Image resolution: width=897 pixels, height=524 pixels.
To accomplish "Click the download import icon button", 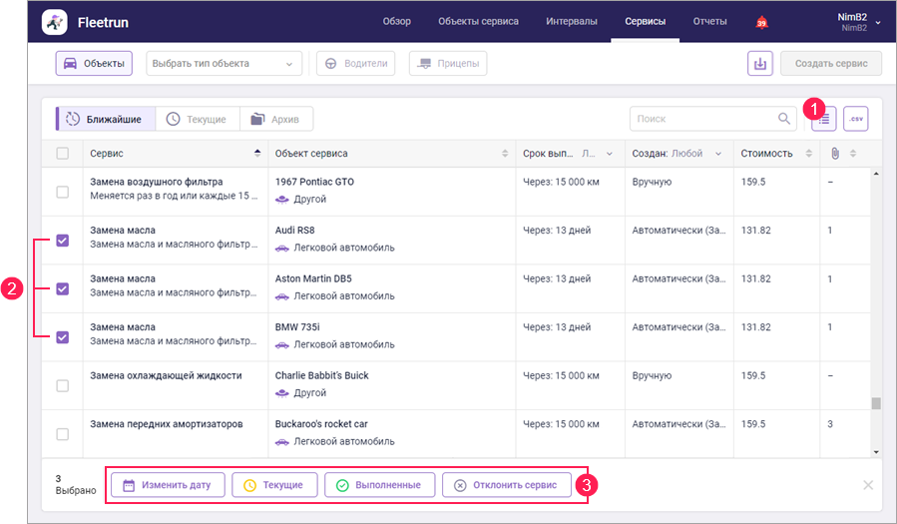I will (760, 64).
